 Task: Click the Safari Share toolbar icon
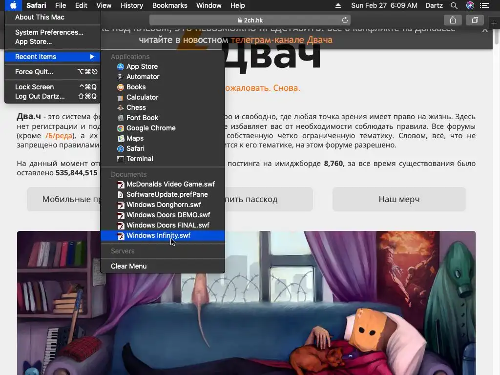coord(453,20)
